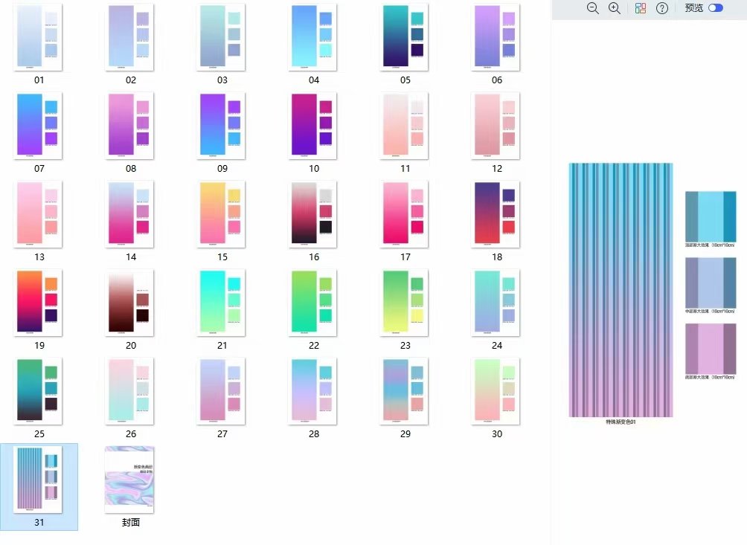747x545 pixels.
Task: Click the bottom pink-purple swatch in preview
Action: point(711,348)
